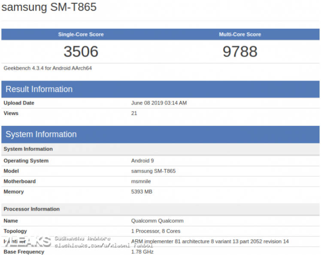Image resolution: width=321 pixels, height=255 pixels.
Task: Click the samsung SM-T865 page title
Action: tap(49, 7)
